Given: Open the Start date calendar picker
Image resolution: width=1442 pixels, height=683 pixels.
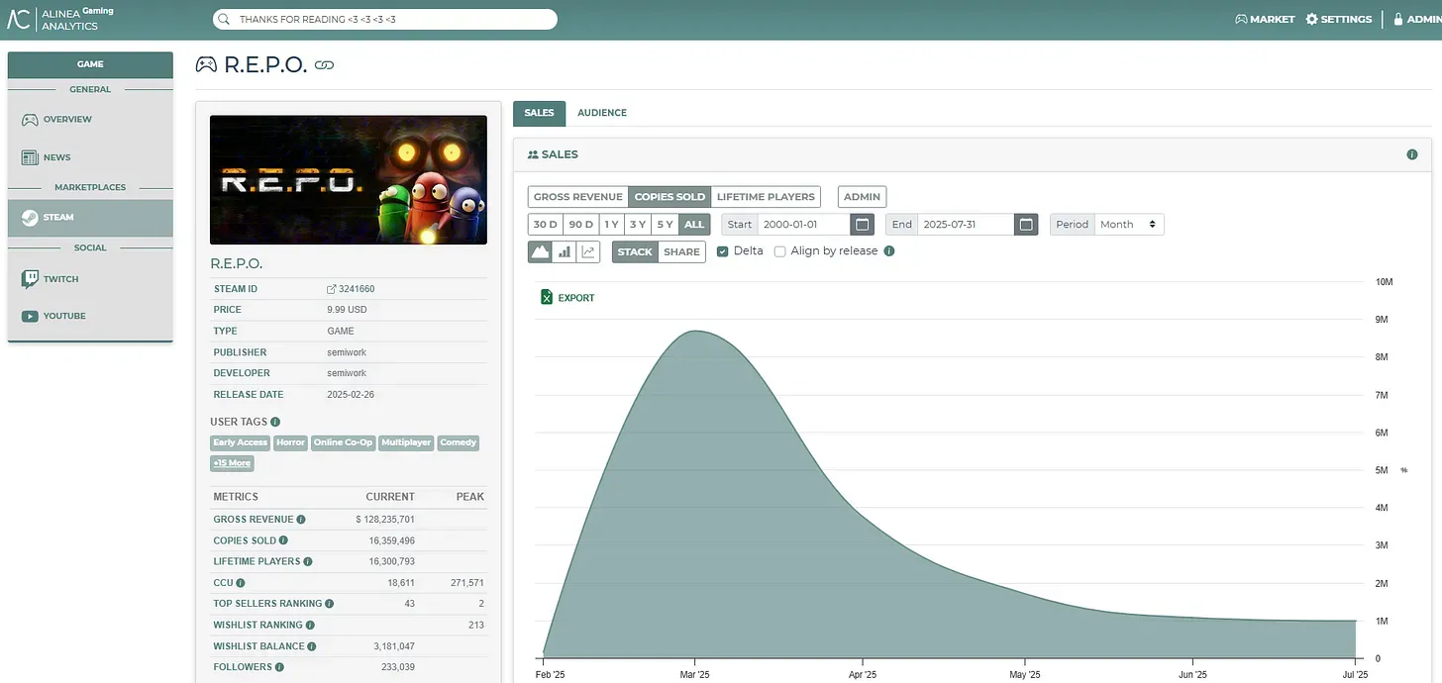Looking at the screenshot, I should [x=863, y=225].
